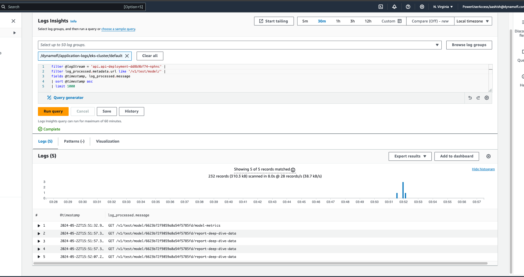Screen dimensions: 524x277
Task: Click the search magnifier icon
Action: tap(3, 7)
